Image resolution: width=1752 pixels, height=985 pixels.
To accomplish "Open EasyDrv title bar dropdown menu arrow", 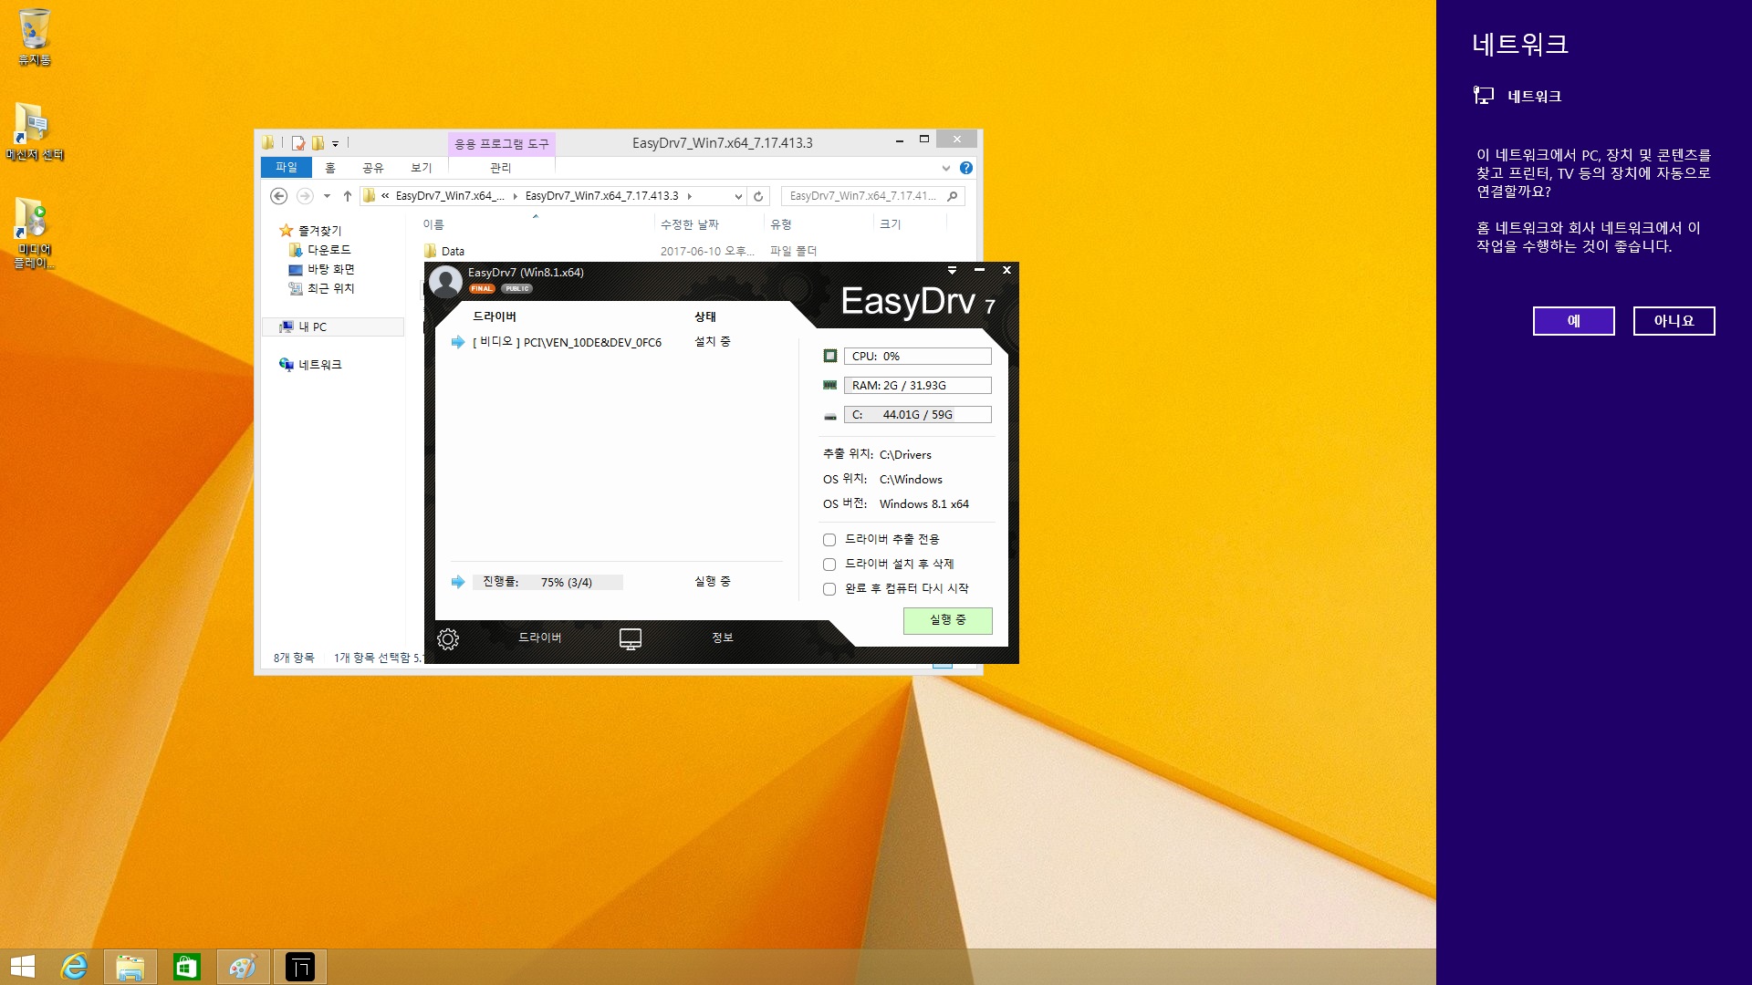I will click(x=952, y=270).
